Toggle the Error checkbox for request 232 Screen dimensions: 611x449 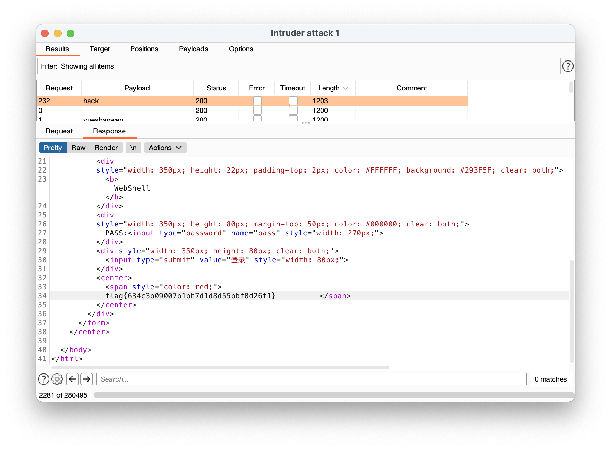(x=257, y=101)
